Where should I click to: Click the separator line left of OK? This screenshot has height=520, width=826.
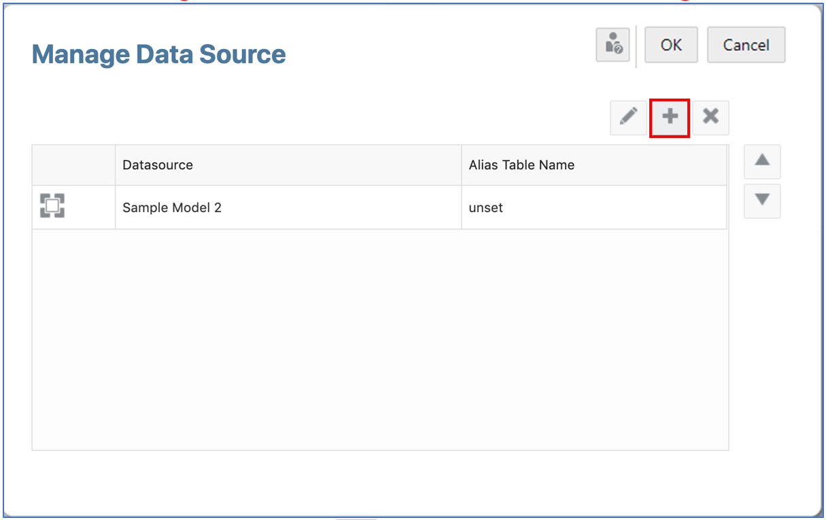tap(636, 46)
